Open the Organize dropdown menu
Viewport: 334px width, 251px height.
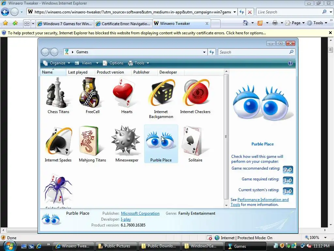(x=56, y=63)
